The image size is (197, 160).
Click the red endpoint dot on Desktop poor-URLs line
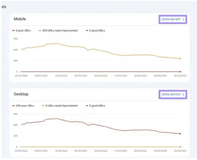tap(180, 134)
